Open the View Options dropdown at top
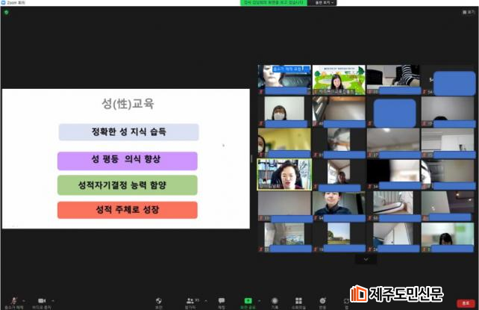Viewport: 479px width, 310px height. (x=323, y=3)
